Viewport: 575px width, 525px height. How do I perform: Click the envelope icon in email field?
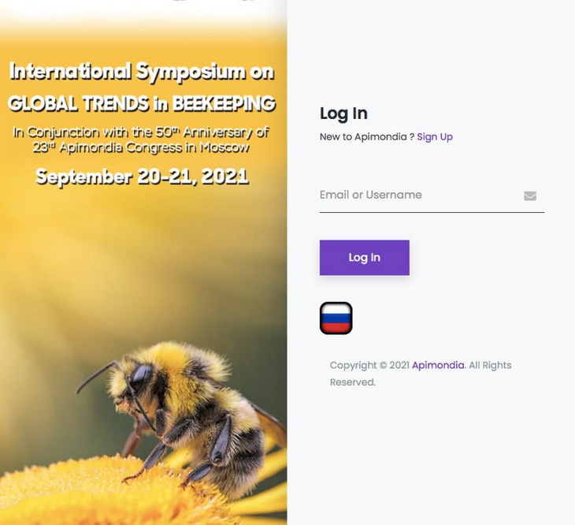[530, 196]
